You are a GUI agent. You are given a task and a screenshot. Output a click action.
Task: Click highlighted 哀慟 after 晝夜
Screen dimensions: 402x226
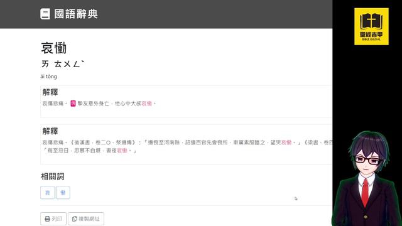coord(122,151)
